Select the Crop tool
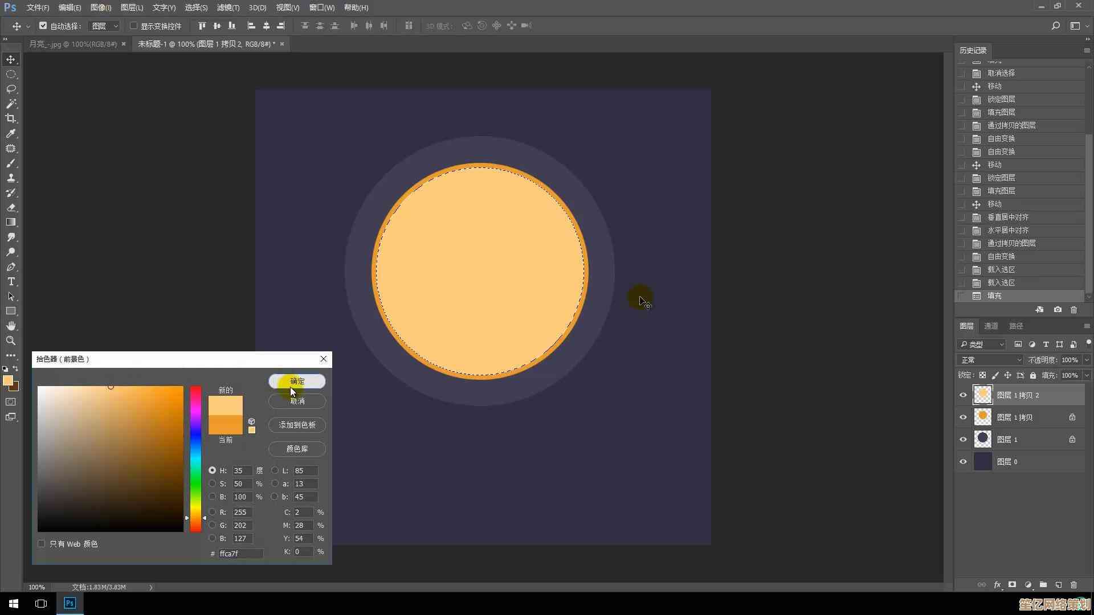1094x615 pixels. coord(11,118)
